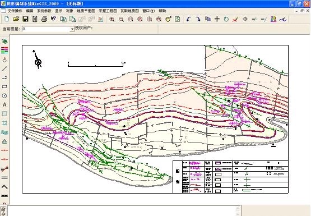The width and height of the screenshot is (311, 216).
Task: Click the undo curved arrow icon
Action: [x=188, y=19]
